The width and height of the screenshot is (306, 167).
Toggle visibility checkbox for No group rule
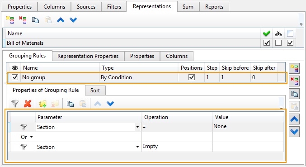coord(15,77)
